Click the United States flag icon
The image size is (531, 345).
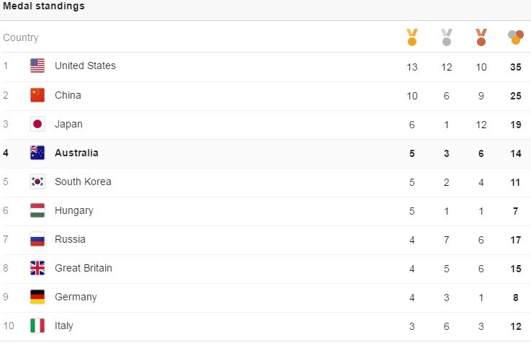37,66
